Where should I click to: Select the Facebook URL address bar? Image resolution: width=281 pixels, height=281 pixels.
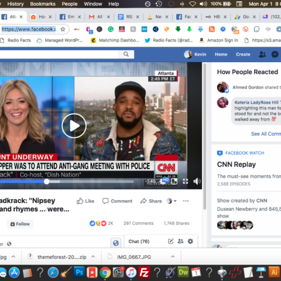click(29, 29)
